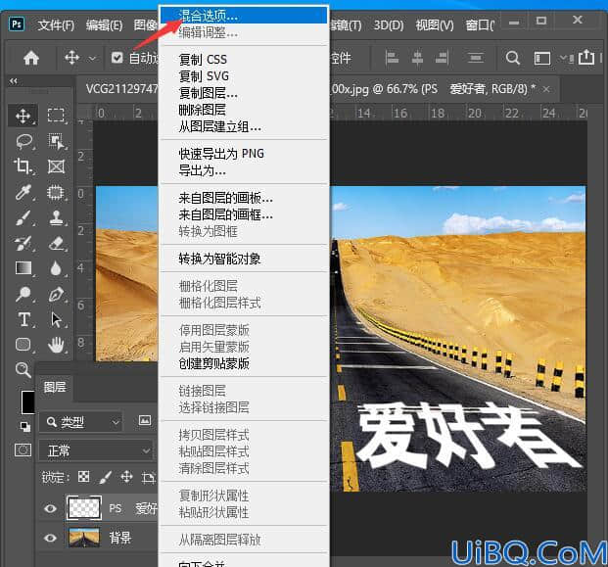This screenshot has width=608, height=567.
Task: Close the document tab with X
Action: [x=546, y=89]
